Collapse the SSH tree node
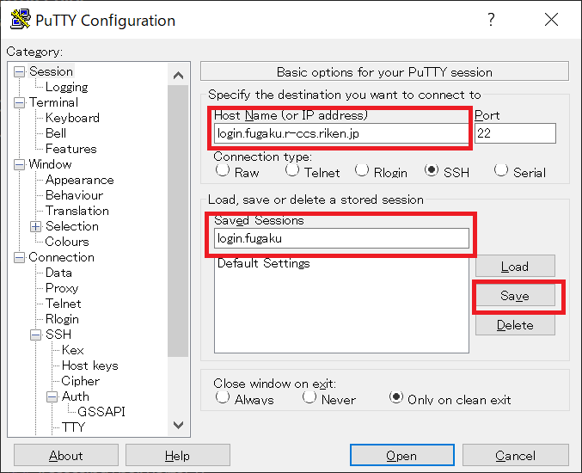Screen dimensions: 582x473 (x=35, y=335)
